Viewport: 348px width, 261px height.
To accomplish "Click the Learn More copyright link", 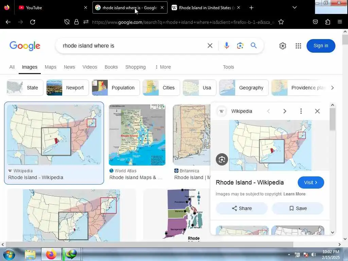I will (294, 194).
